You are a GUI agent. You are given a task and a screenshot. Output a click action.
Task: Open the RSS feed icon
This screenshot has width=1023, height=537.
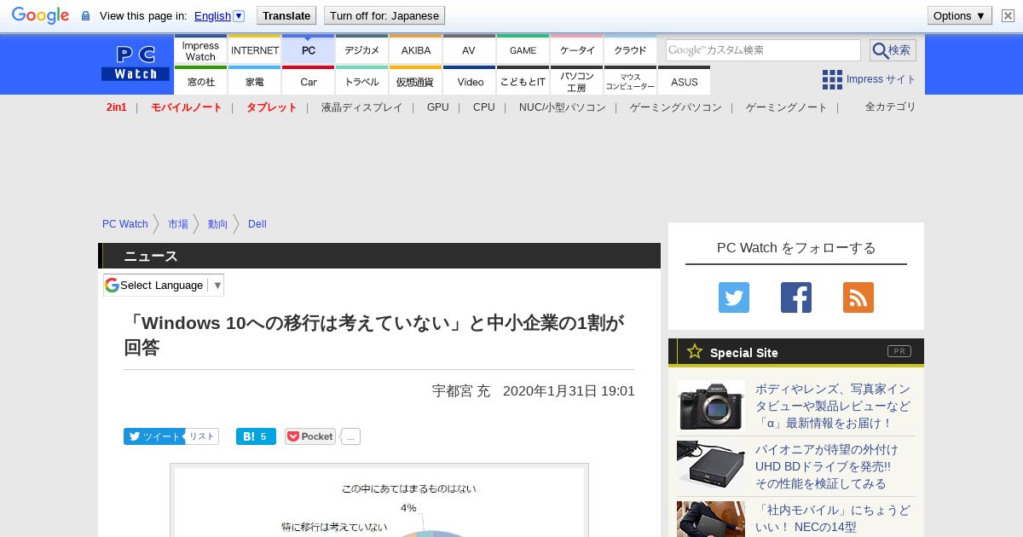(858, 297)
